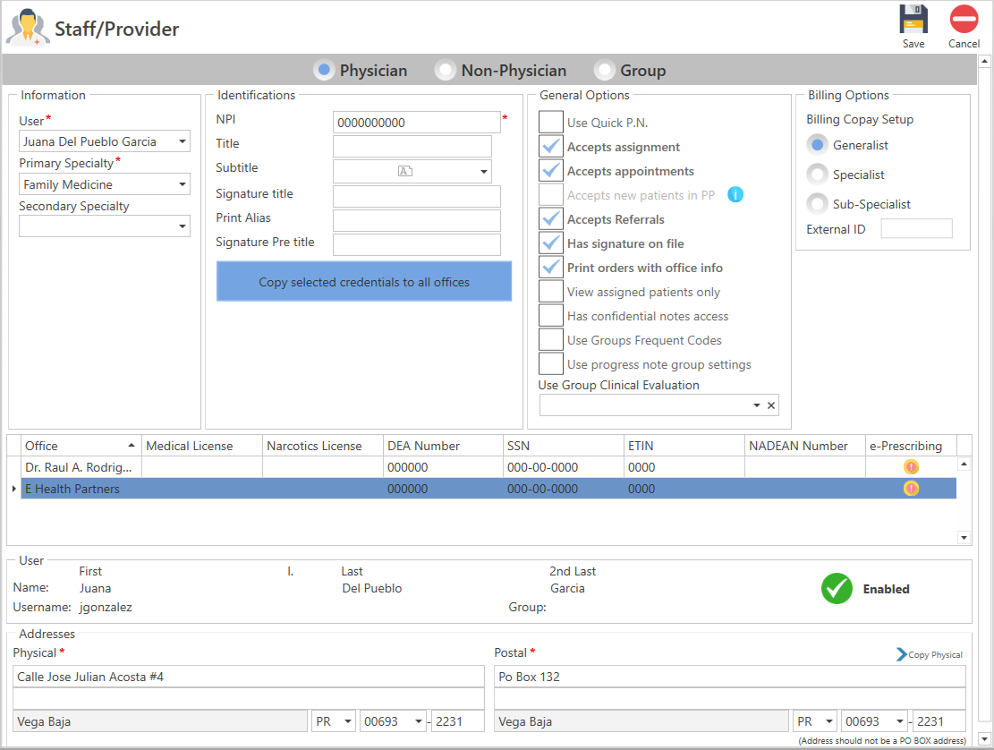Select the E Health Partners office row

[x=489, y=489]
